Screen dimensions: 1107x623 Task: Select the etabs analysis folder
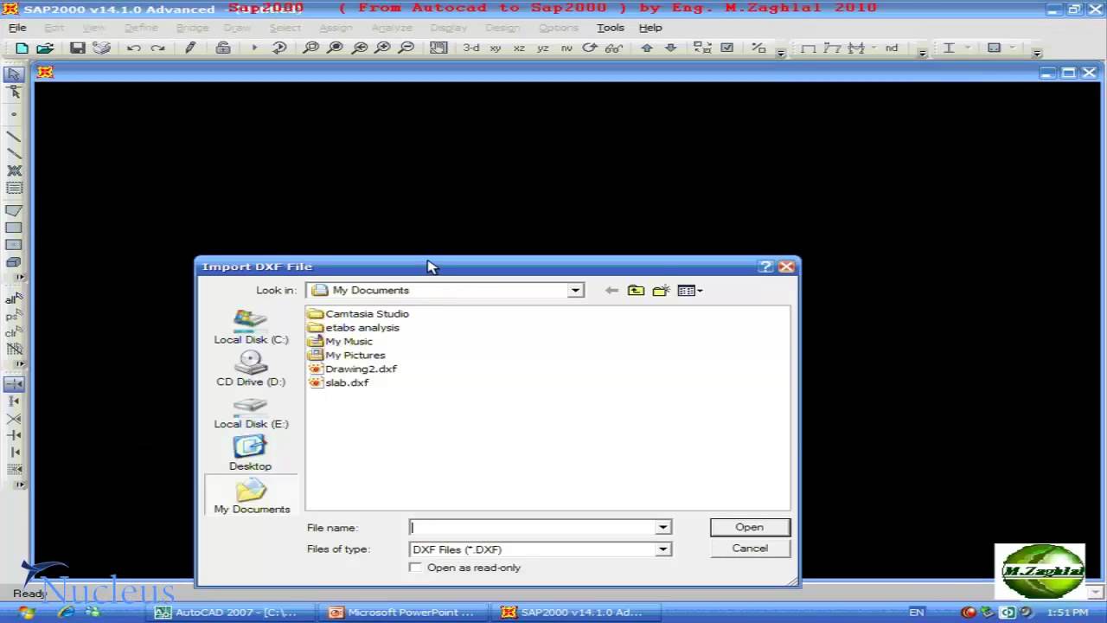pos(355,327)
